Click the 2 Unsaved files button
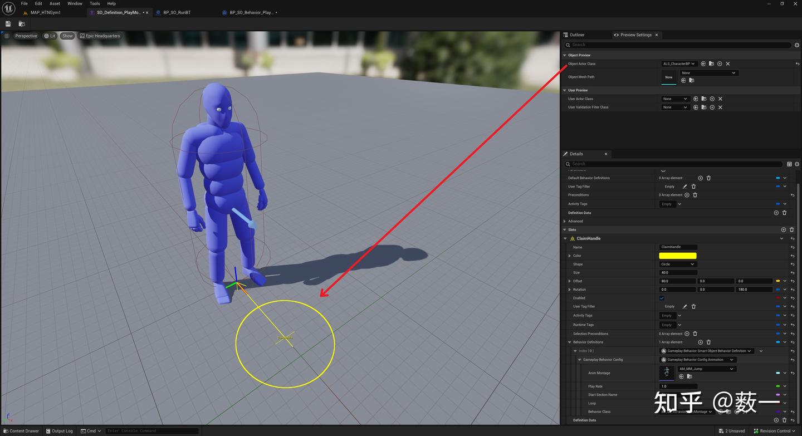The width and height of the screenshot is (802, 436). (732, 430)
